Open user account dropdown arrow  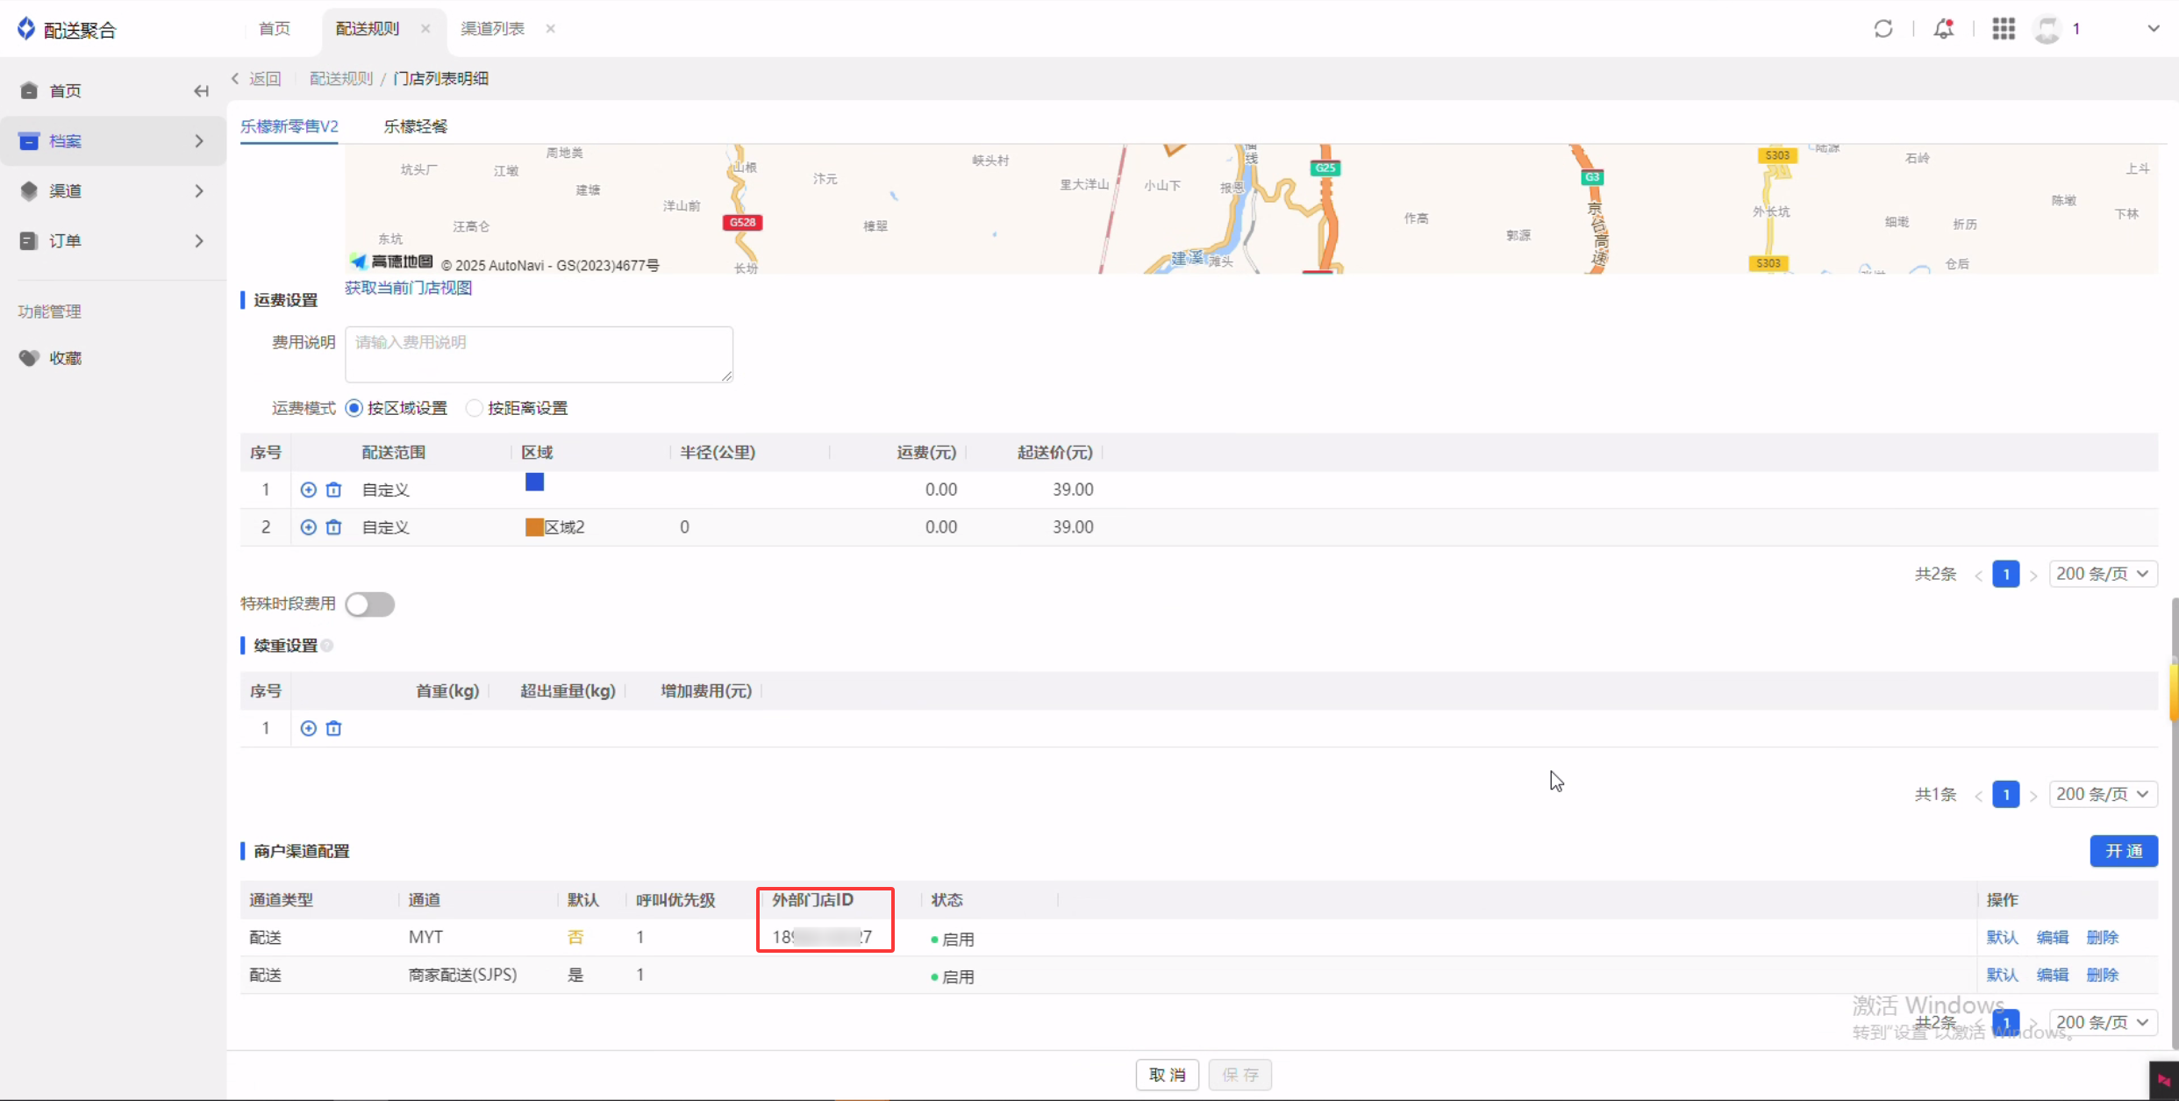2153,29
